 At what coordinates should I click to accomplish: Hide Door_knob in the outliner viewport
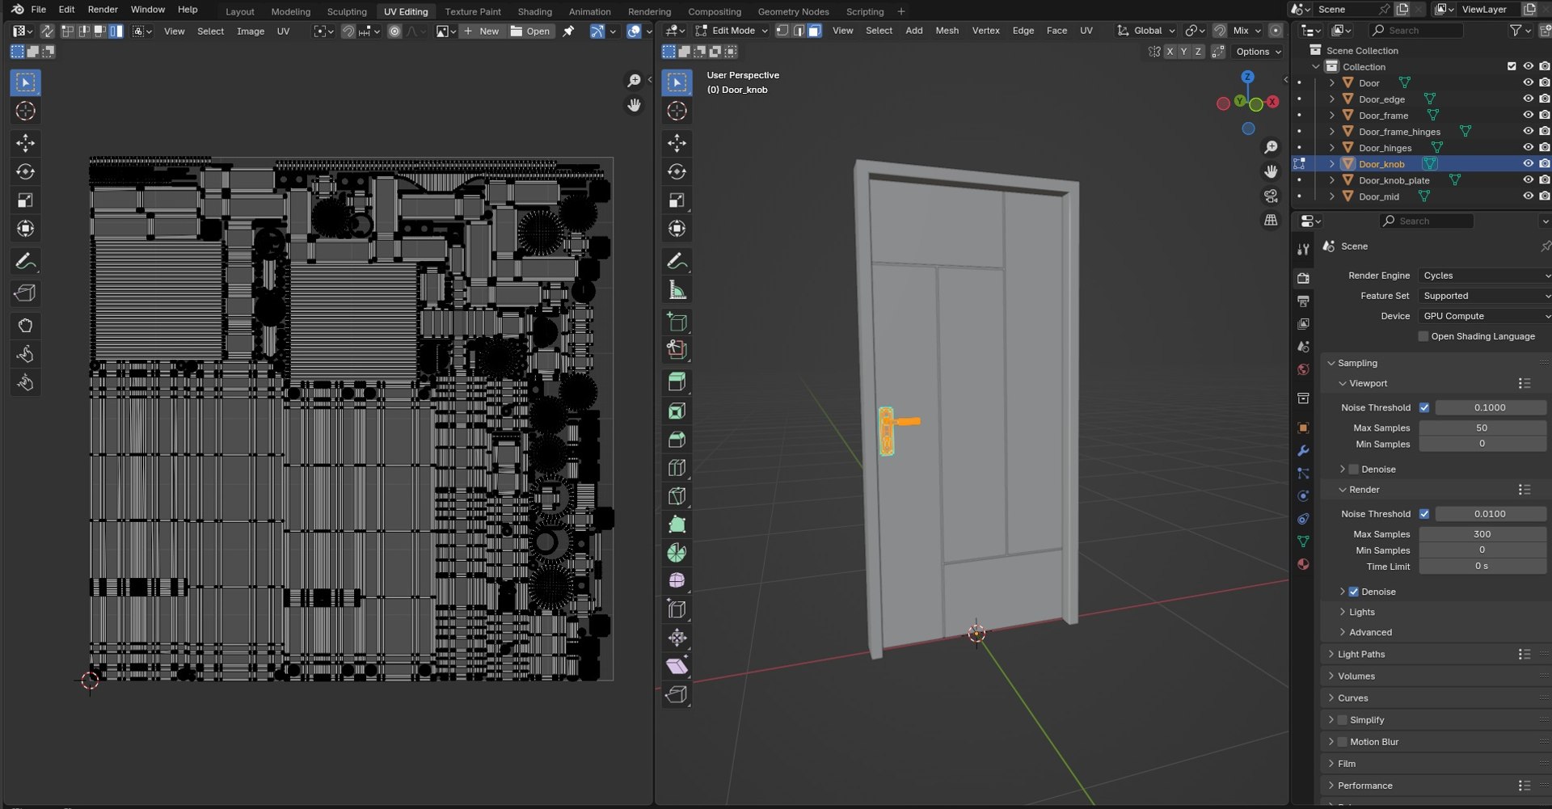tap(1528, 164)
